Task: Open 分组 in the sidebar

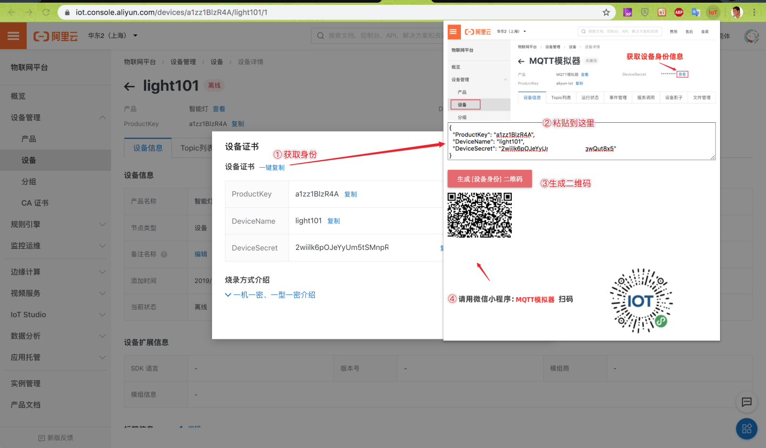Action: 29,182
